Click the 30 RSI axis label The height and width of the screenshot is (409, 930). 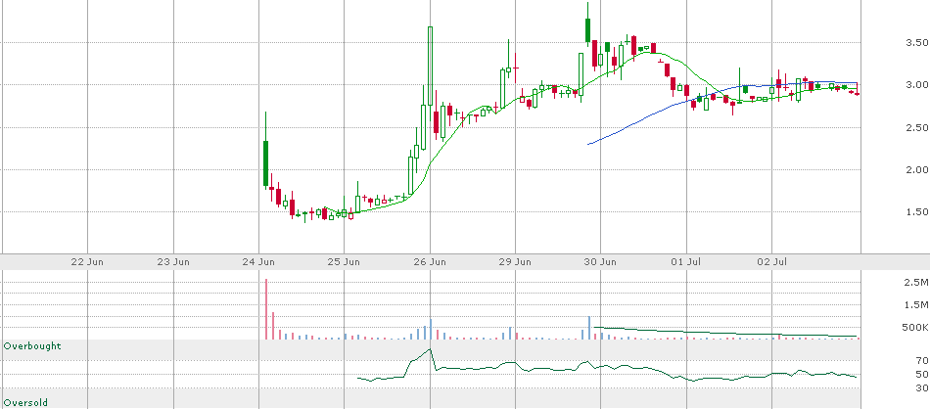(920, 387)
